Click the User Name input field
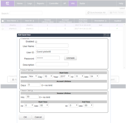126x123 pixels. coord(52,45)
